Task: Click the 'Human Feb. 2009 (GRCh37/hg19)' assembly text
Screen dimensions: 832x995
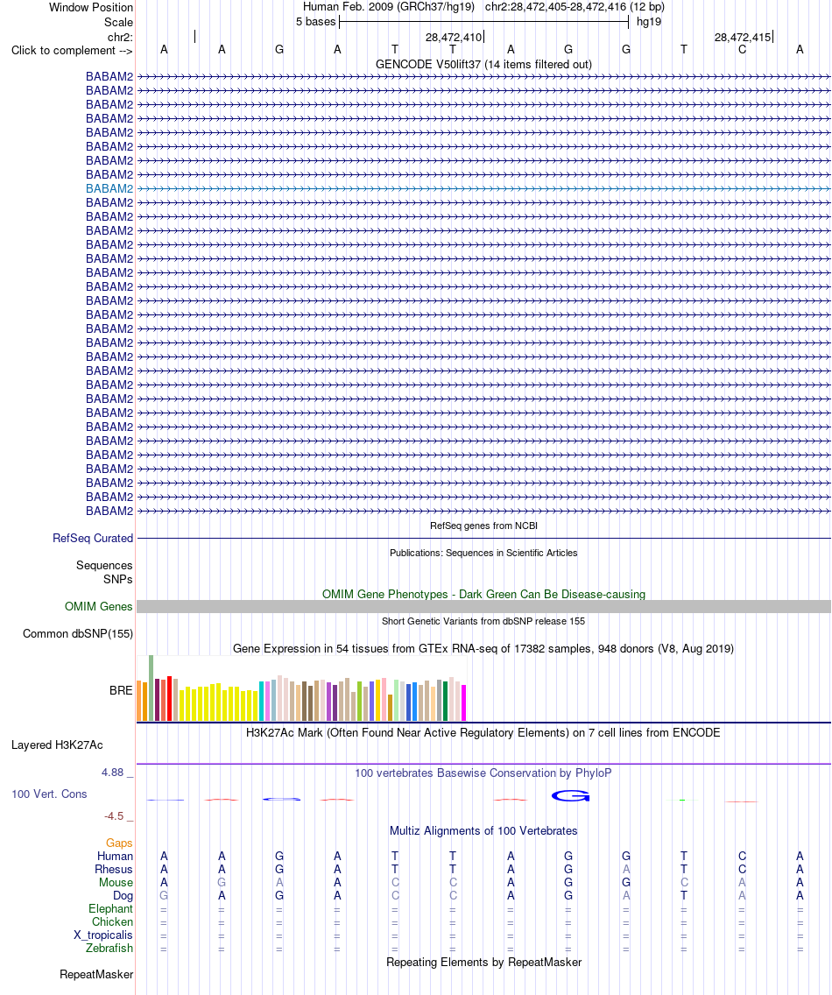Action: coord(388,7)
